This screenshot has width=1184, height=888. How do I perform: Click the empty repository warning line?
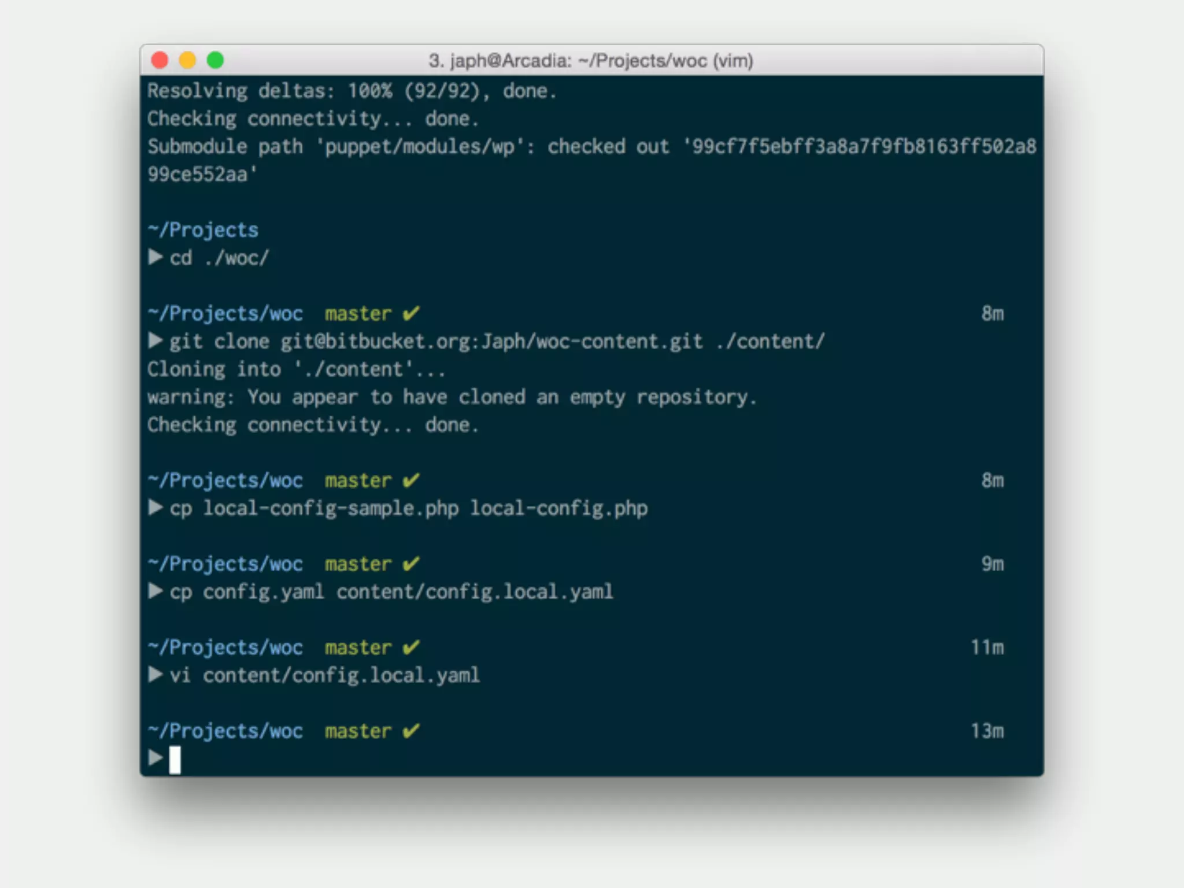[452, 397]
